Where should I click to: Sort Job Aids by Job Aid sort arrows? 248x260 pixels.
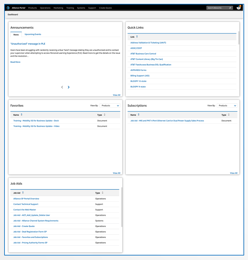23,193
